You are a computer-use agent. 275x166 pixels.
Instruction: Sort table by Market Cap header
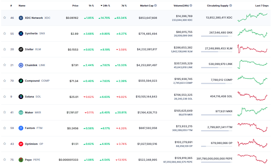pos(146,6)
